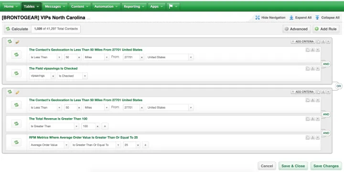Open Average Order Value metric dropdown
The height and width of the screenshot is (172, 344).
click(49, 145)
